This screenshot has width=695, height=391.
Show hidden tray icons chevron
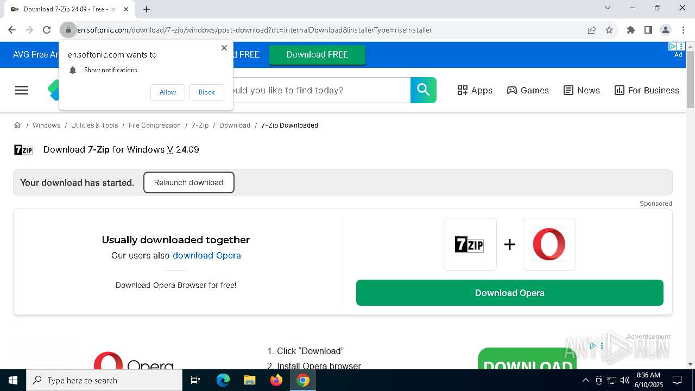point(585,380)
